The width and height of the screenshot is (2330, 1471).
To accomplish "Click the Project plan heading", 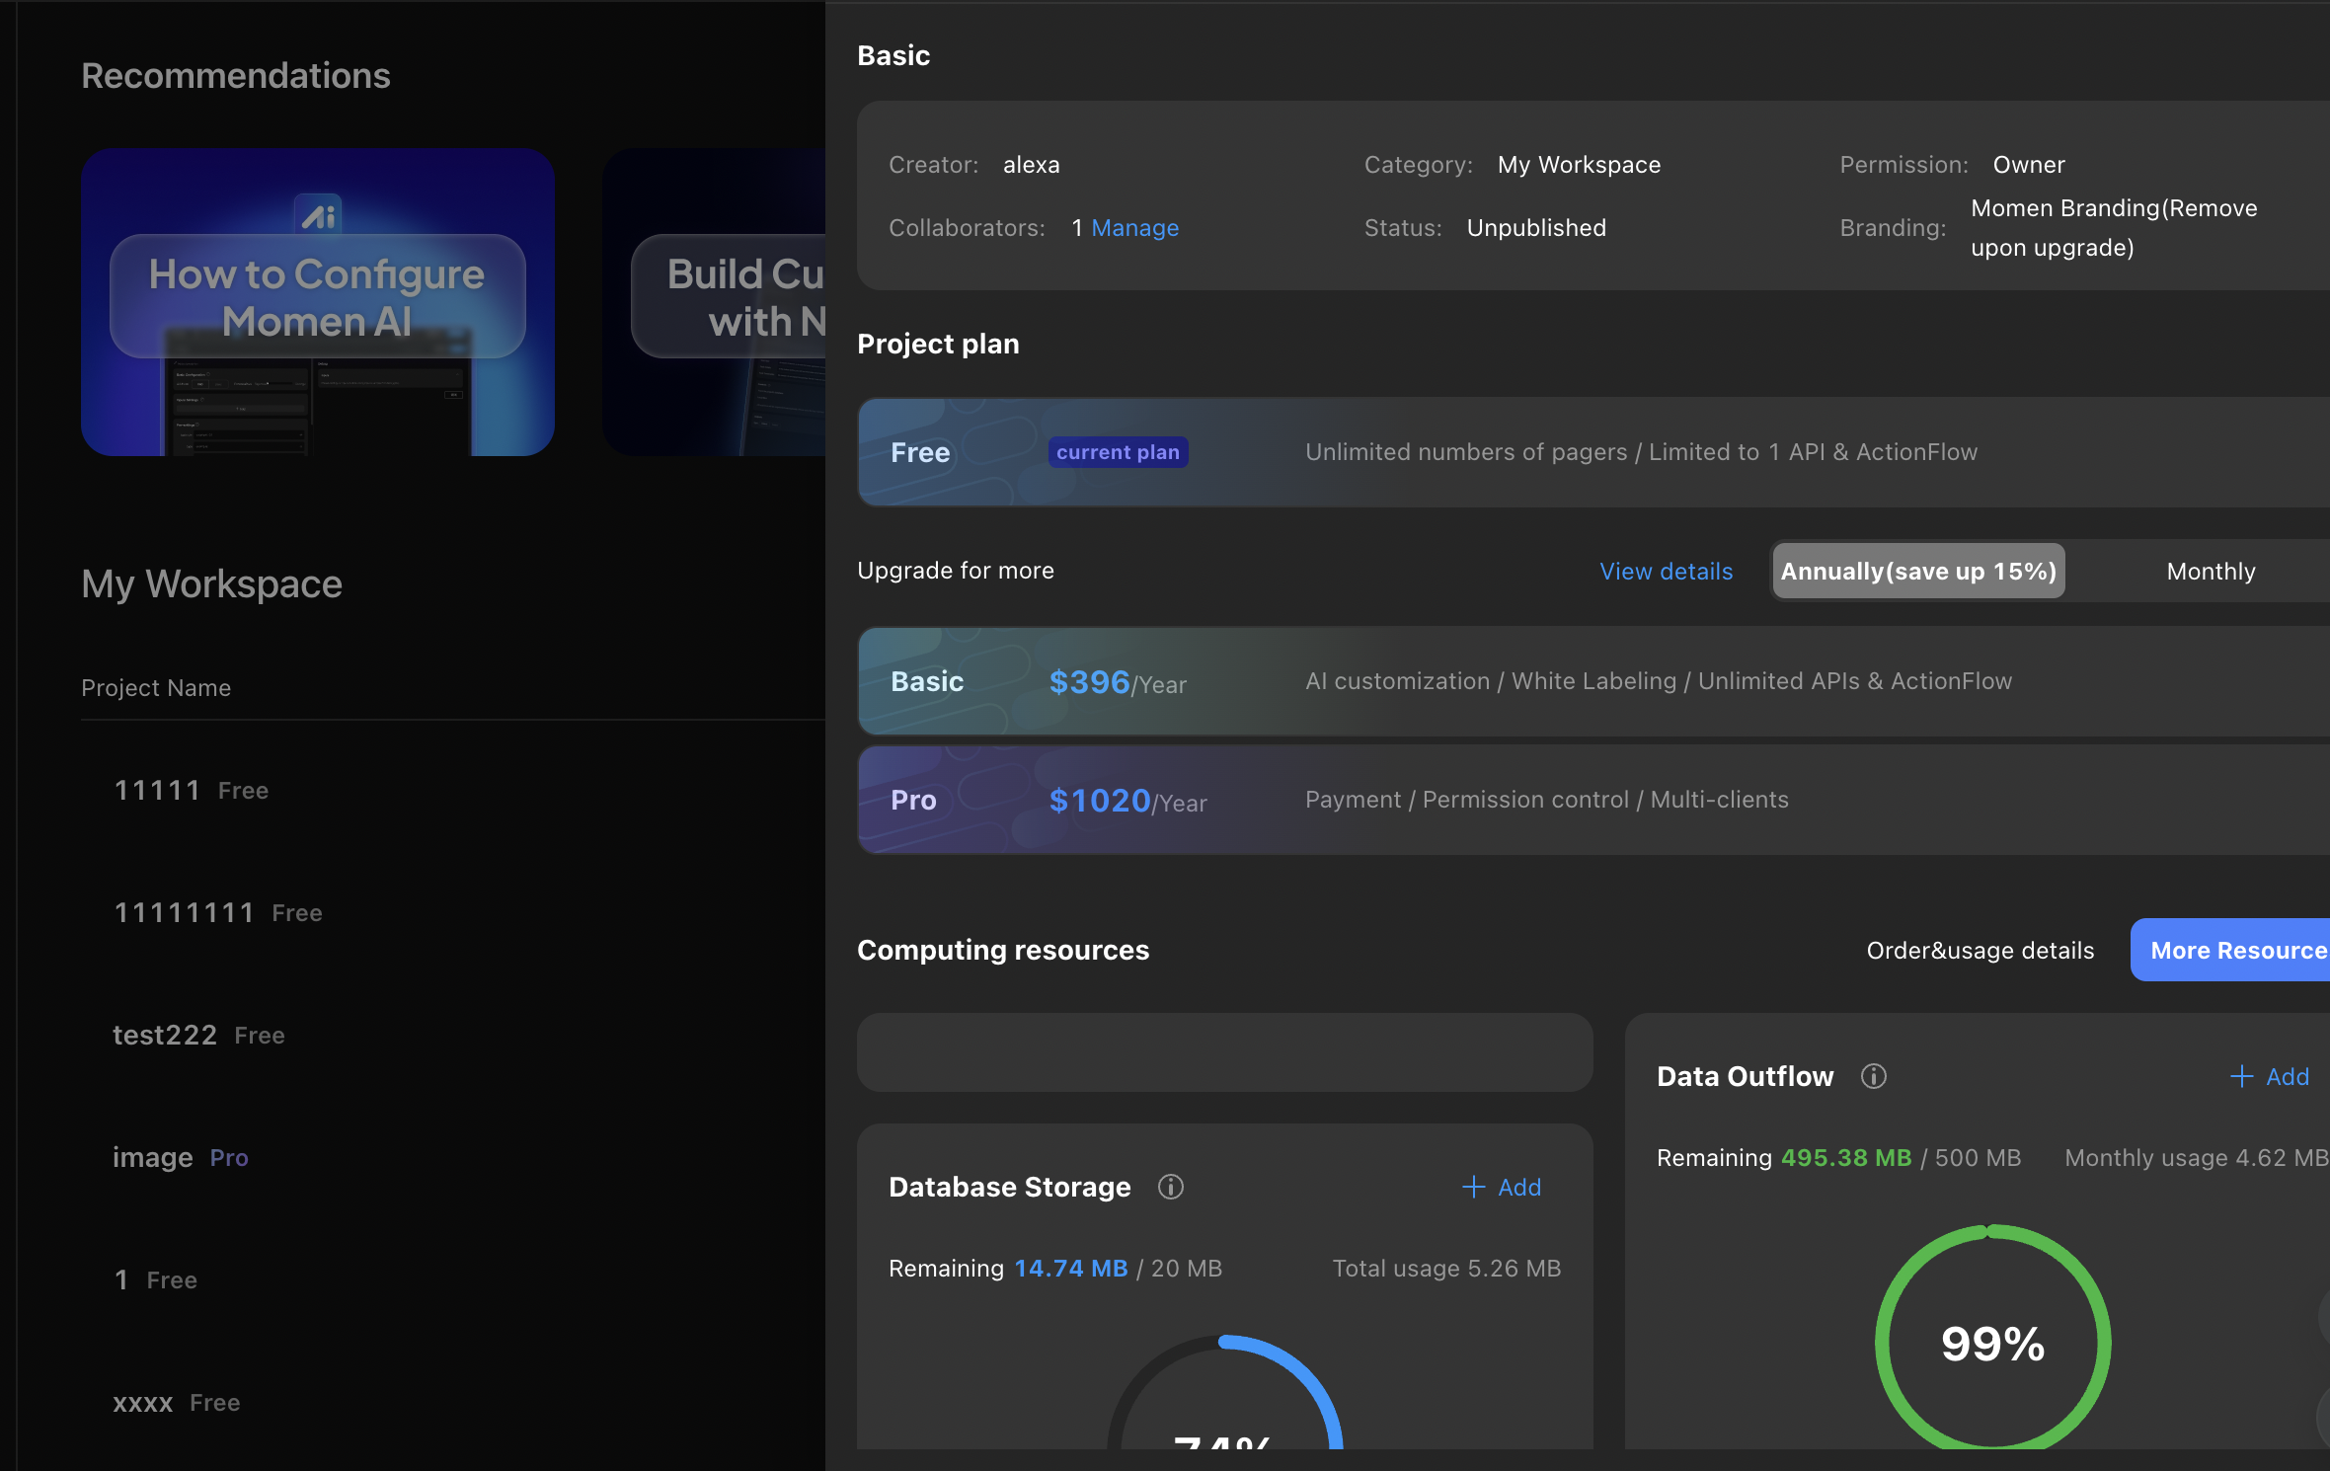I will click(x=938, y=344).
